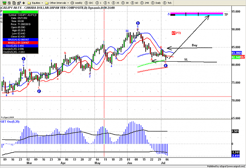Click the 70.000 price axis label
246x168 pixels.
click(236, 100)
